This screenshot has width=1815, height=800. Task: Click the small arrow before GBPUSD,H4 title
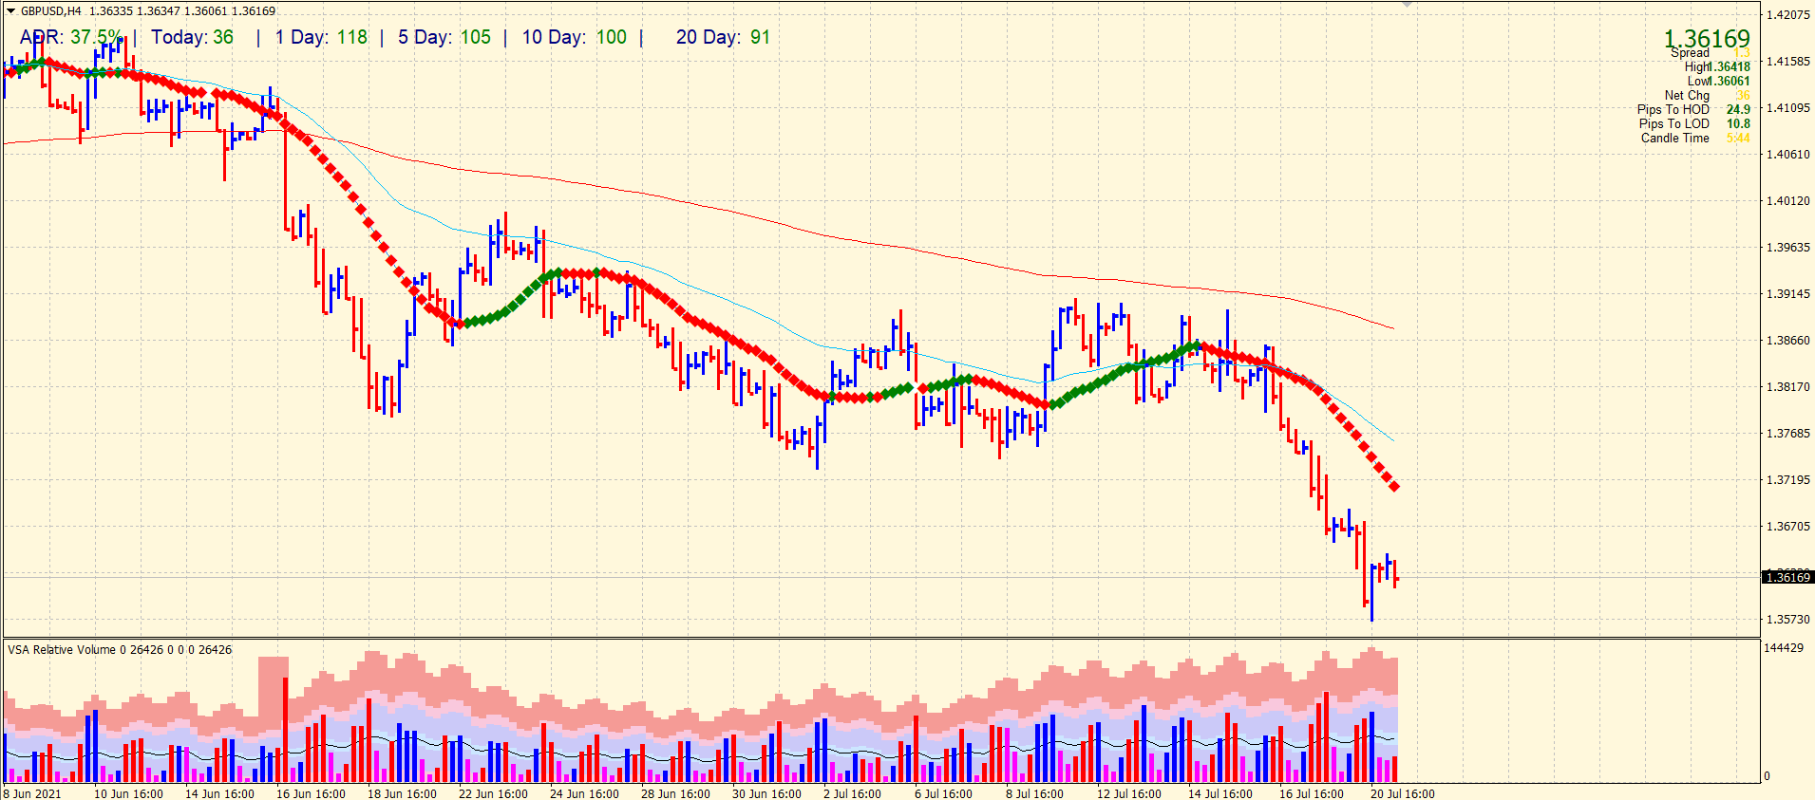pos(10,11)
